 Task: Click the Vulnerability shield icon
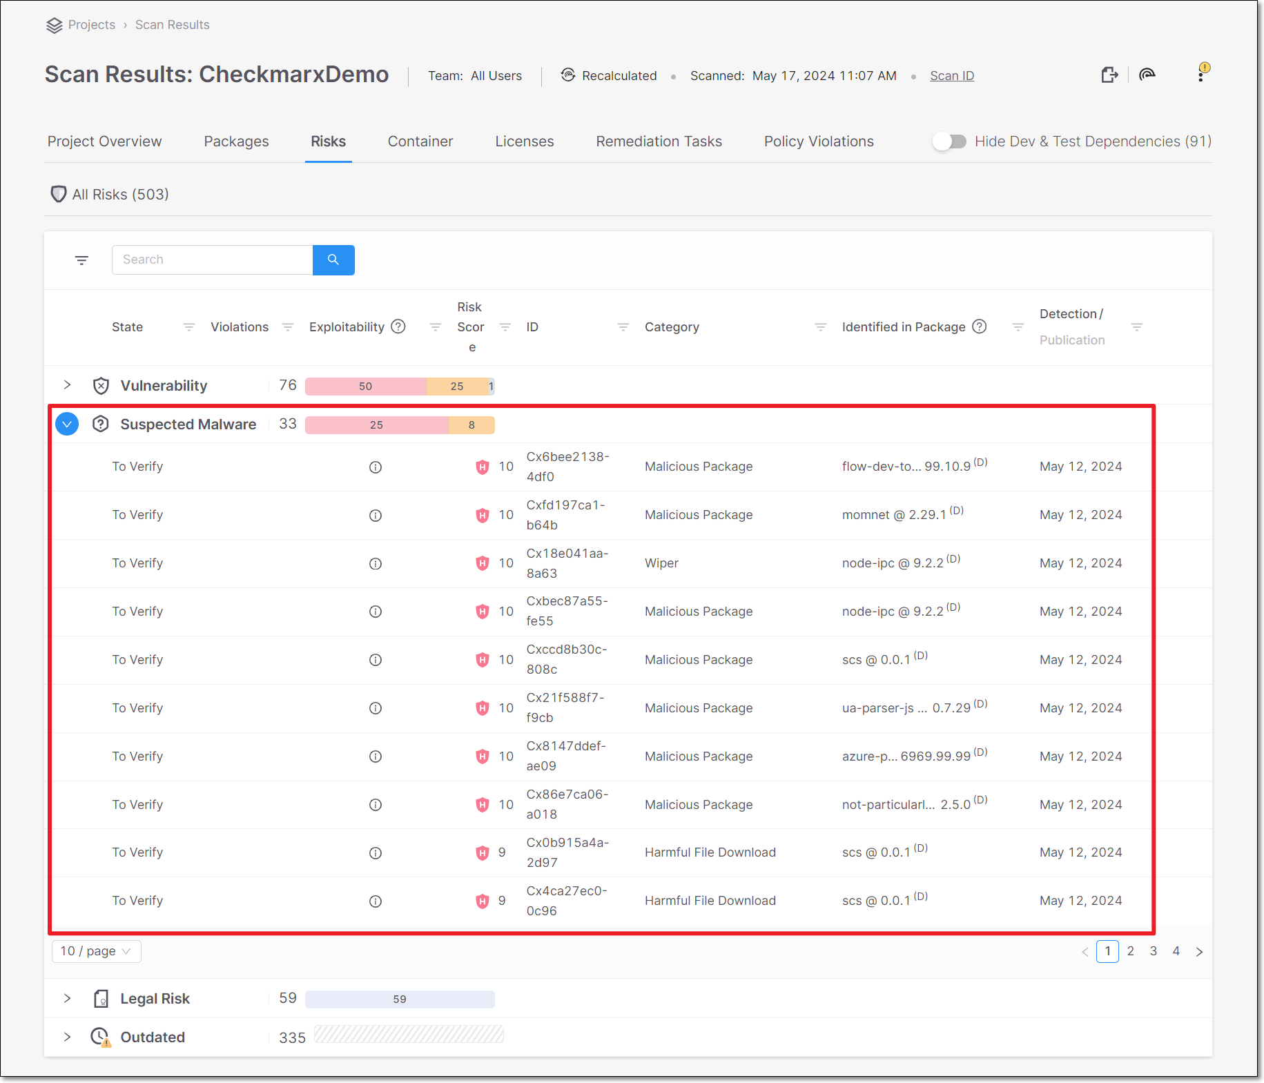point(101,386)
